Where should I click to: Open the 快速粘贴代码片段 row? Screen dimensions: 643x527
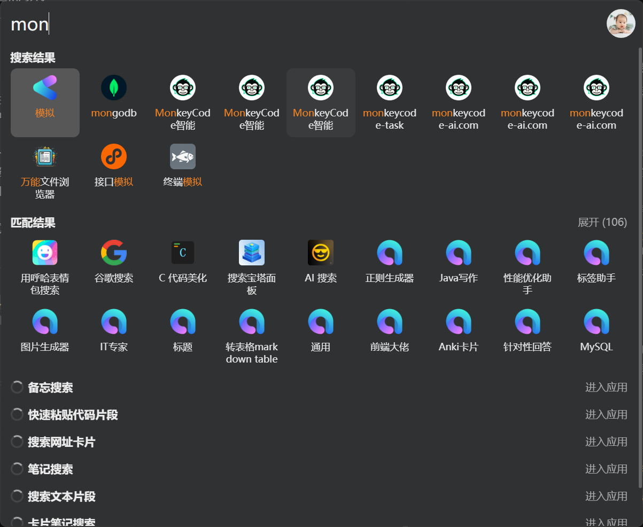pyautogui.click(x=319, y=415)
